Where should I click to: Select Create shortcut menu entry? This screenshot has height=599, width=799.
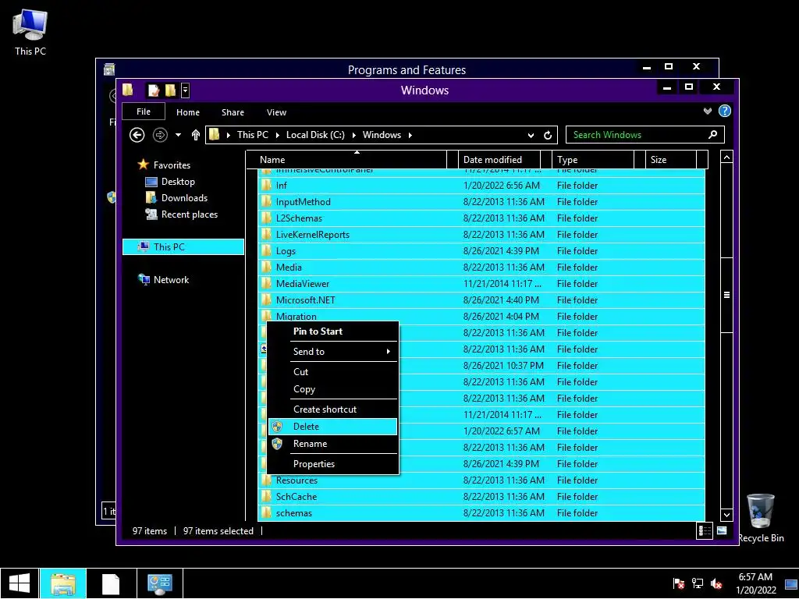pyautogui.click(x=332, y=409)
